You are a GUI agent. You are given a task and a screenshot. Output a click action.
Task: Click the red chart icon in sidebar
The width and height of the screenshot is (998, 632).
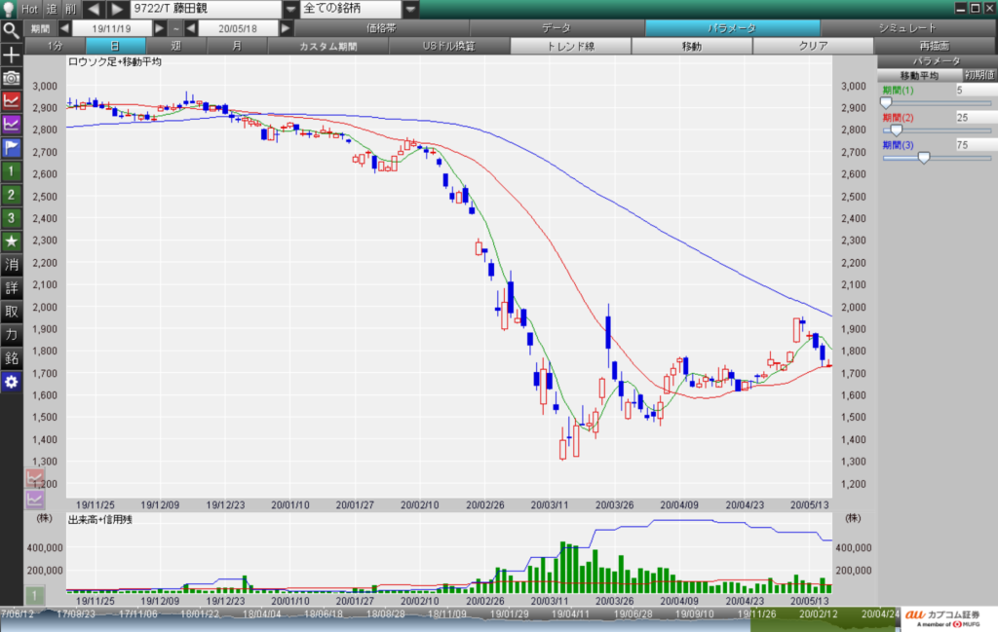click(x=12, y=100)
